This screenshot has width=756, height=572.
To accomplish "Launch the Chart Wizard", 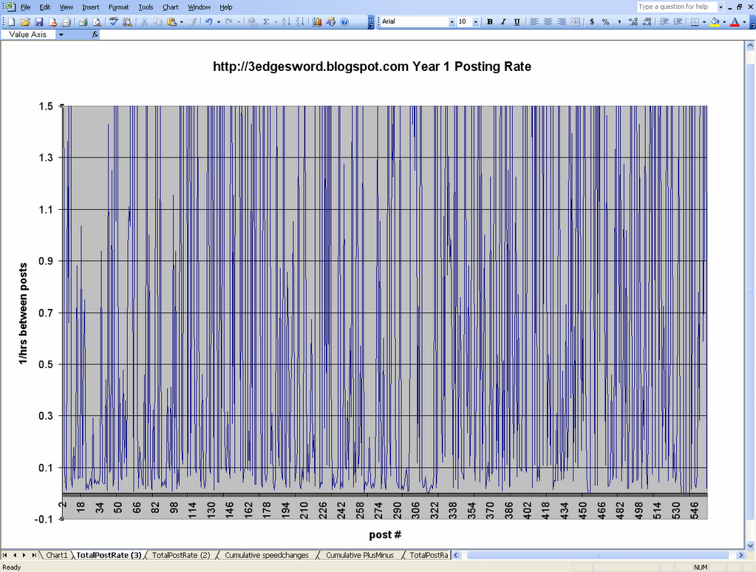I will coord(317,21).
